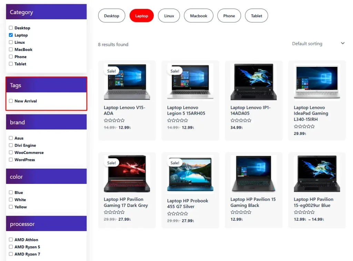
Task: Click HP Pavilion Gaming 17 Dark Grey title
Action: (126, 202)
